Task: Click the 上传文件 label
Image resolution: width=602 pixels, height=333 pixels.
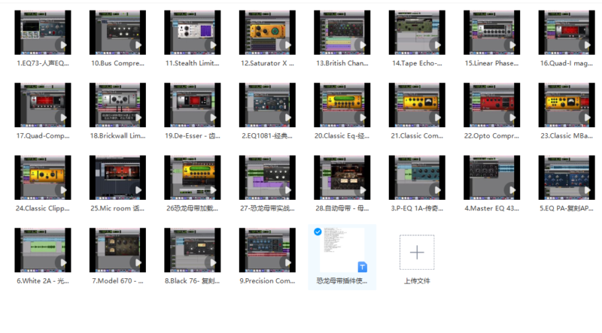Action: click(x=417, y=281)
